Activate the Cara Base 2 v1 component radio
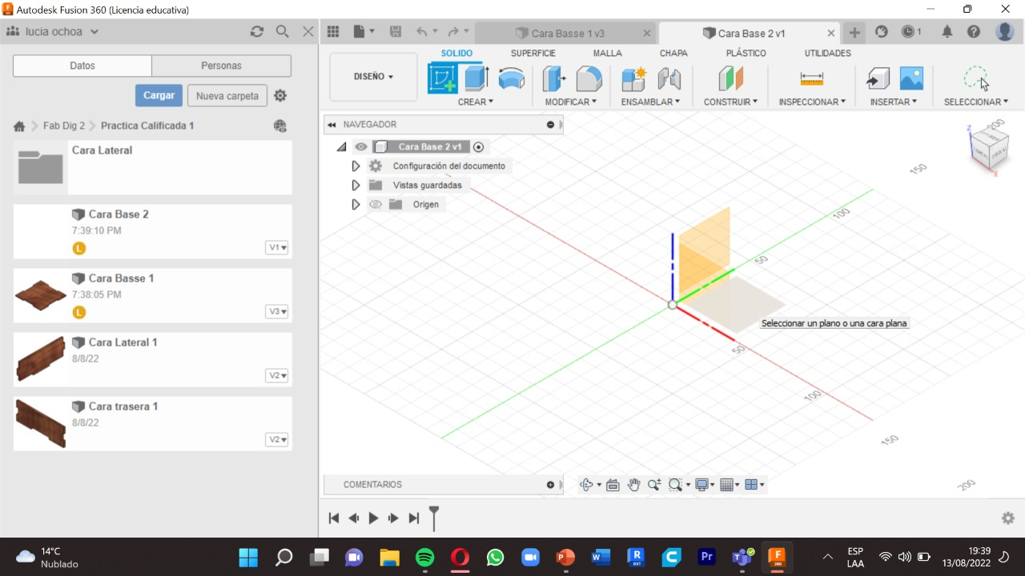Screen dimensions: 1025x576 pyautogui.click(x=479, y=147)
